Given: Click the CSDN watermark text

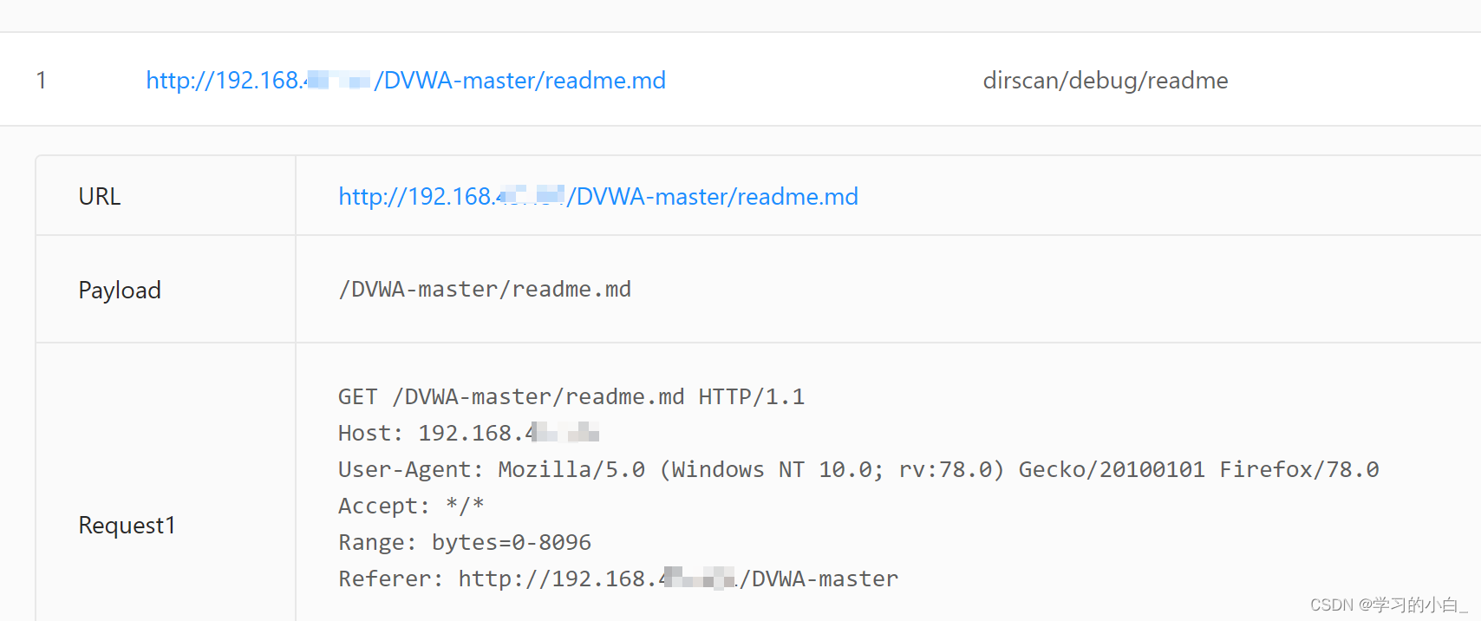Looking at the screenshot, I should tap(1331, 604).
